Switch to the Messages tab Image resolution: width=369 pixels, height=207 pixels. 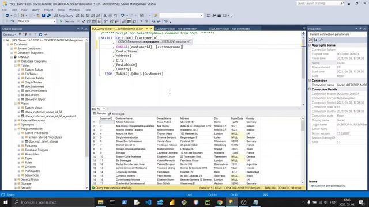pyautogui.click(x=116, y=114)
